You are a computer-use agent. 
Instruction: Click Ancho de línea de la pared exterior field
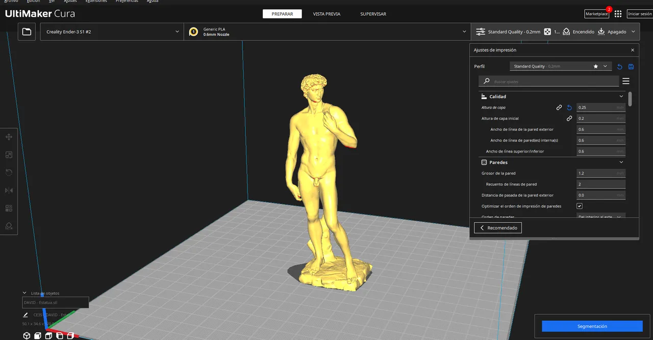[601, 129]
